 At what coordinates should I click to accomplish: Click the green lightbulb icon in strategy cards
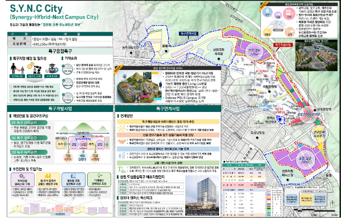99,175
